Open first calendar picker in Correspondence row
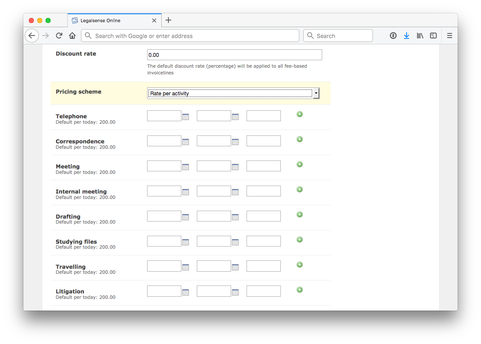 pyautogui.click(x=185, y=142)
